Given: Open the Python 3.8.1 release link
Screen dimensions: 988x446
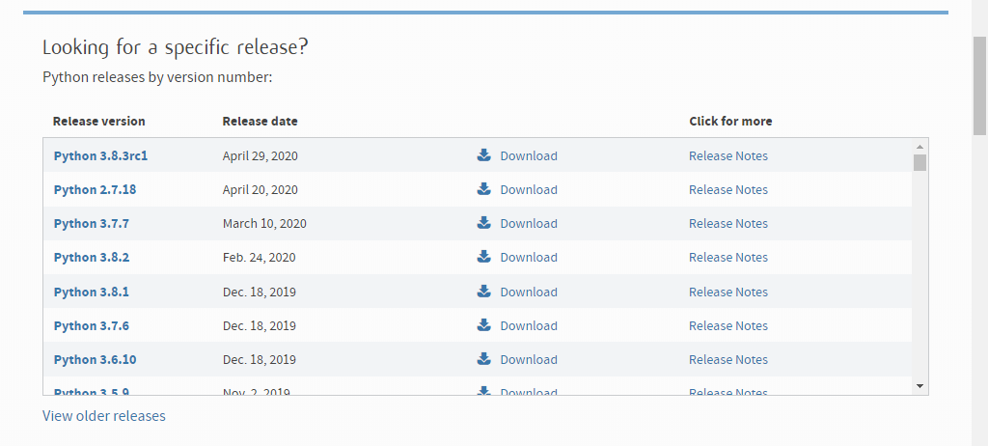Looking at the screenshot, I should click(92, 293).
